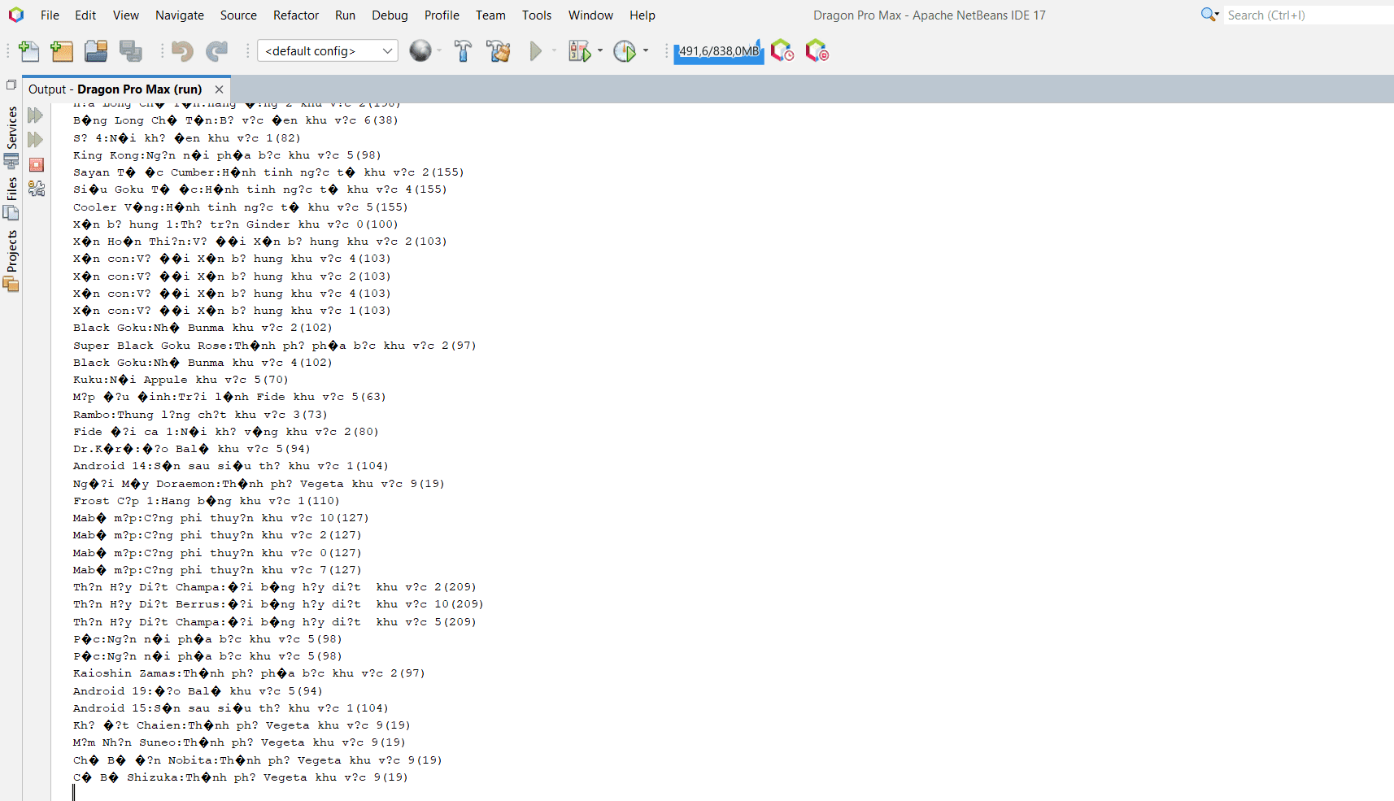1394x801 pixels.
Task: Click the Output settings wrench icon
Action: coord(36,189)
